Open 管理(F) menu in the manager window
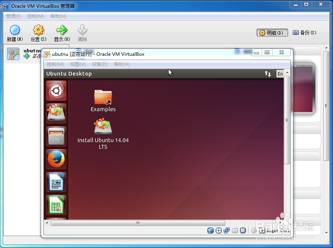Image resolution: width=333 pixels, height=248 pixels. (x=14, y=16)
